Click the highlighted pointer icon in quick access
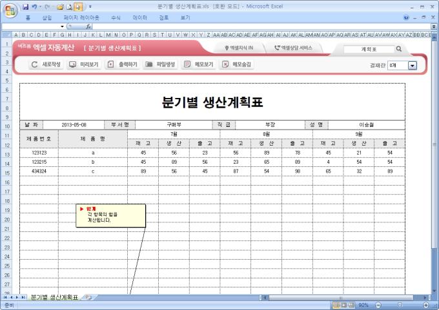Image resolution: width=439 pixels, height=310 pixels. coord(78,6)
